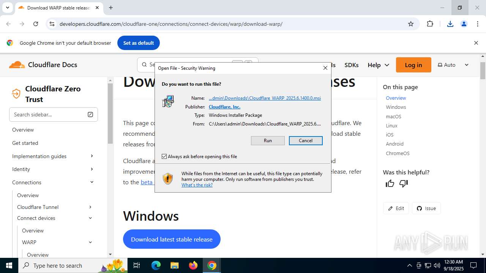This screenshot has height=273, width=486.
Task: Select Overview in On this page
Action: [x=396, y=98]
